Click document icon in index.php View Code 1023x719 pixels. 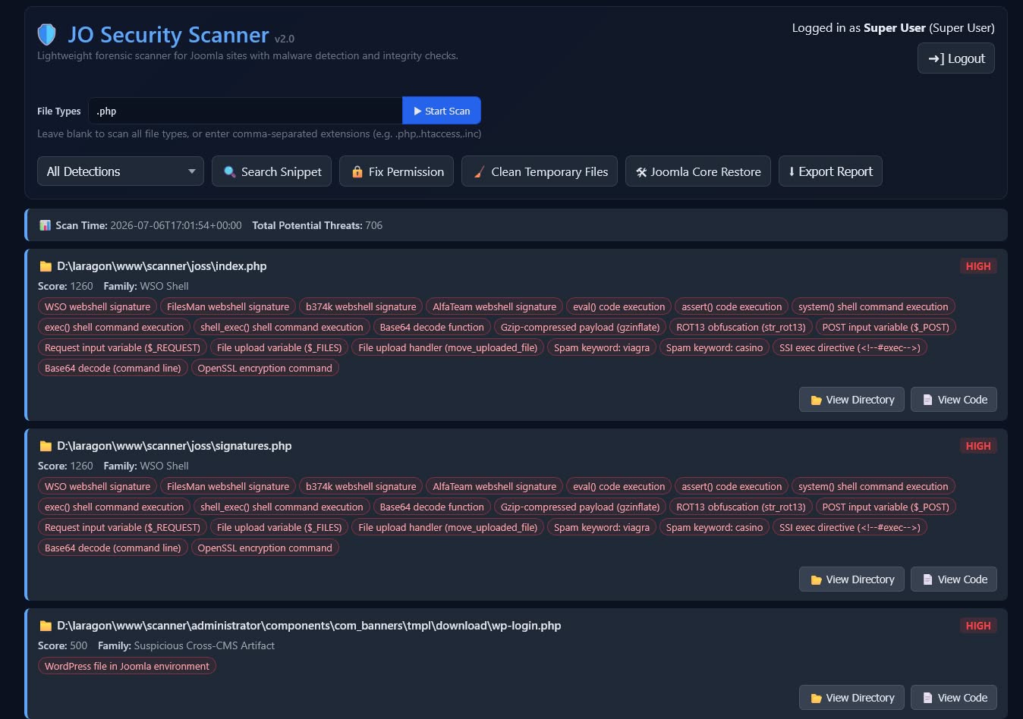coord(927,400)
